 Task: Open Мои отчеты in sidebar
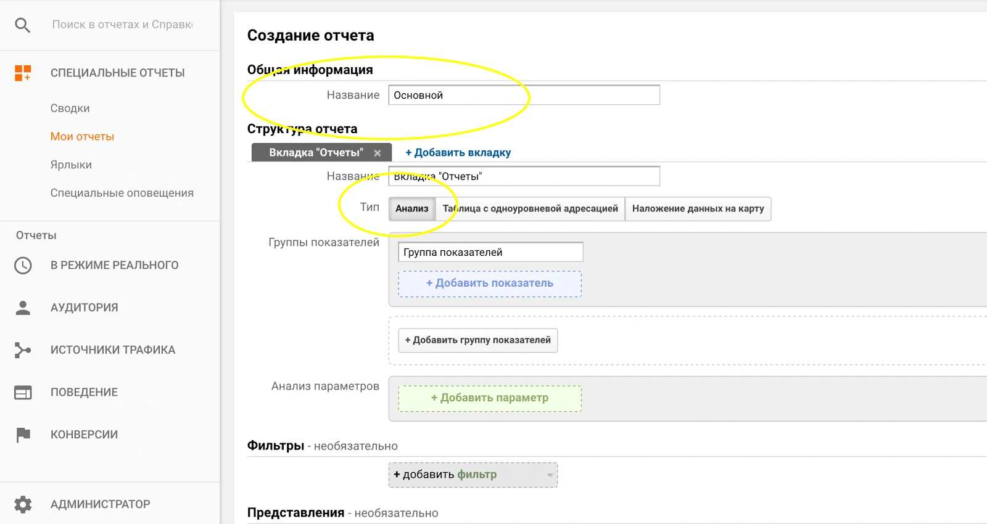82,137
